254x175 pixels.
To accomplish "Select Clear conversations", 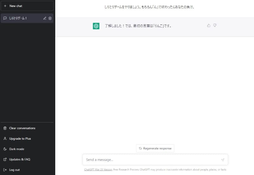I will tap(27, 128).
